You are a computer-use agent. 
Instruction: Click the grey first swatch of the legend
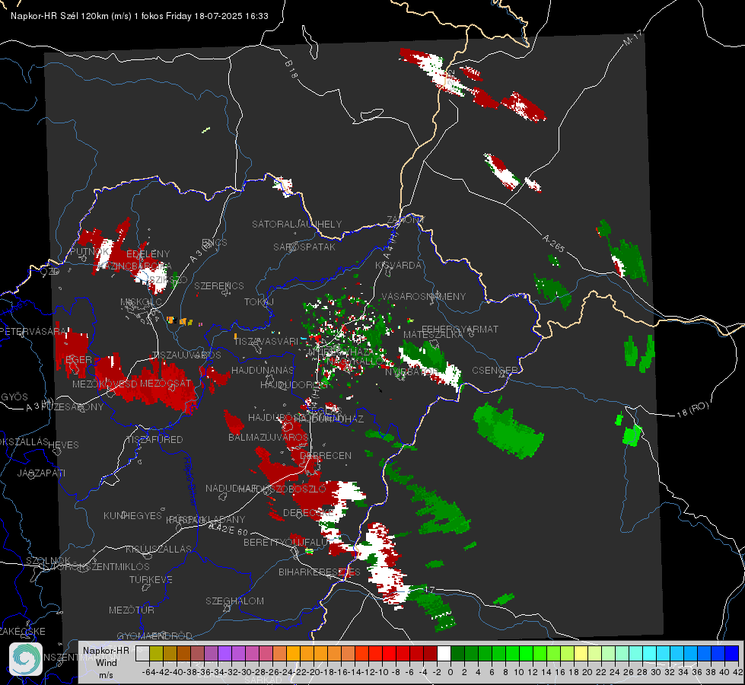coord(142,653)
